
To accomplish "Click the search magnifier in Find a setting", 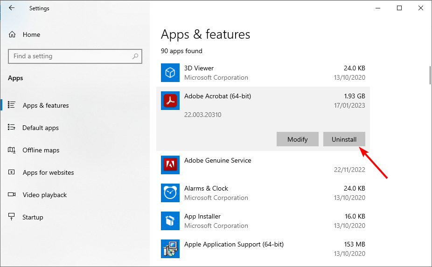I will point(135,56).
